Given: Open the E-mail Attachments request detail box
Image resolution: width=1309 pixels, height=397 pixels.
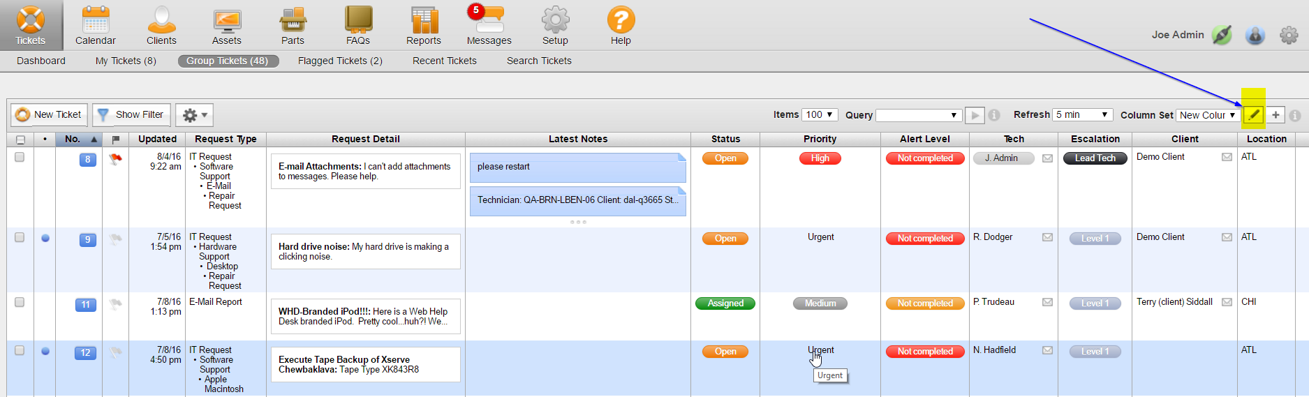Looking at the screenshot, I should coord(366,171).
